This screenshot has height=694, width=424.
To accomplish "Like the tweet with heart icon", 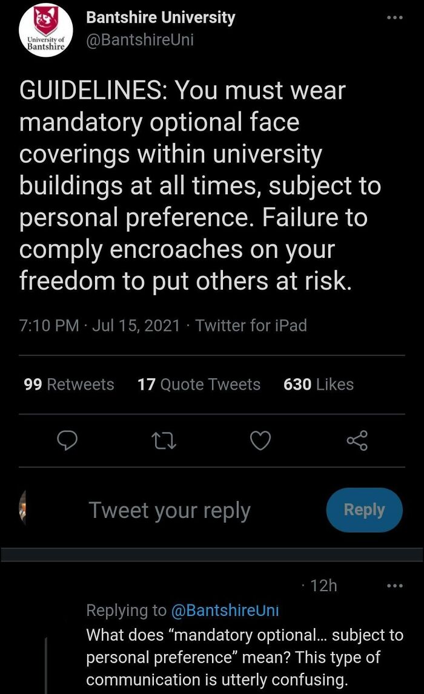I will [x=260, y=441].
